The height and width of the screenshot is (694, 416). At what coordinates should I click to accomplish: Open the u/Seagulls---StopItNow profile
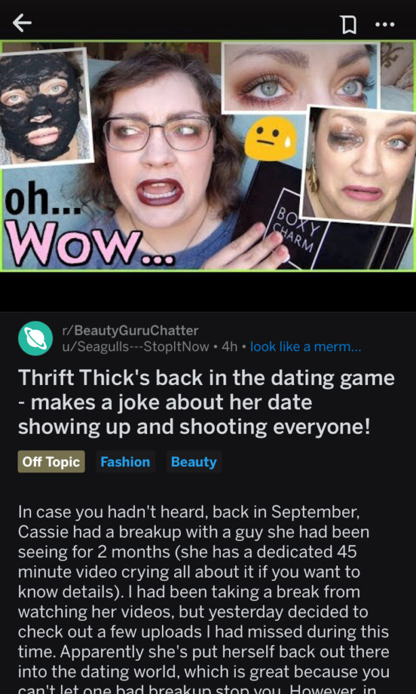click(x=136, y=346)
